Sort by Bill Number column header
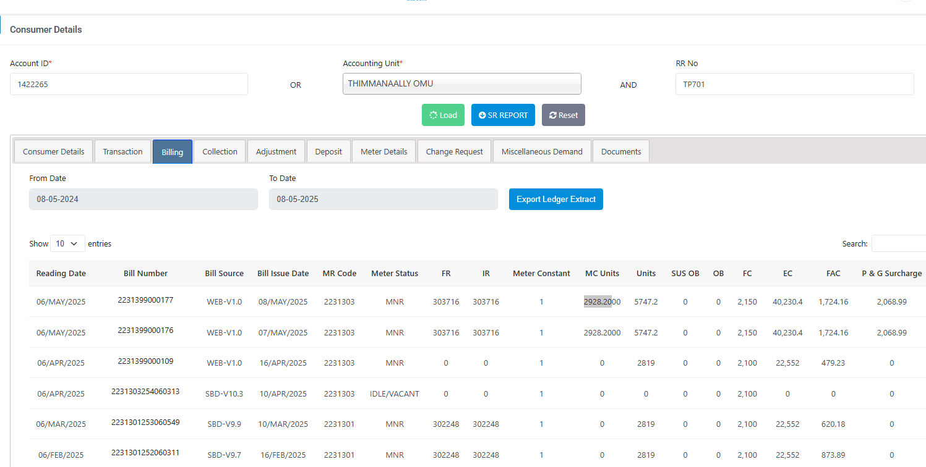The image size is (926, 467). 145,273
